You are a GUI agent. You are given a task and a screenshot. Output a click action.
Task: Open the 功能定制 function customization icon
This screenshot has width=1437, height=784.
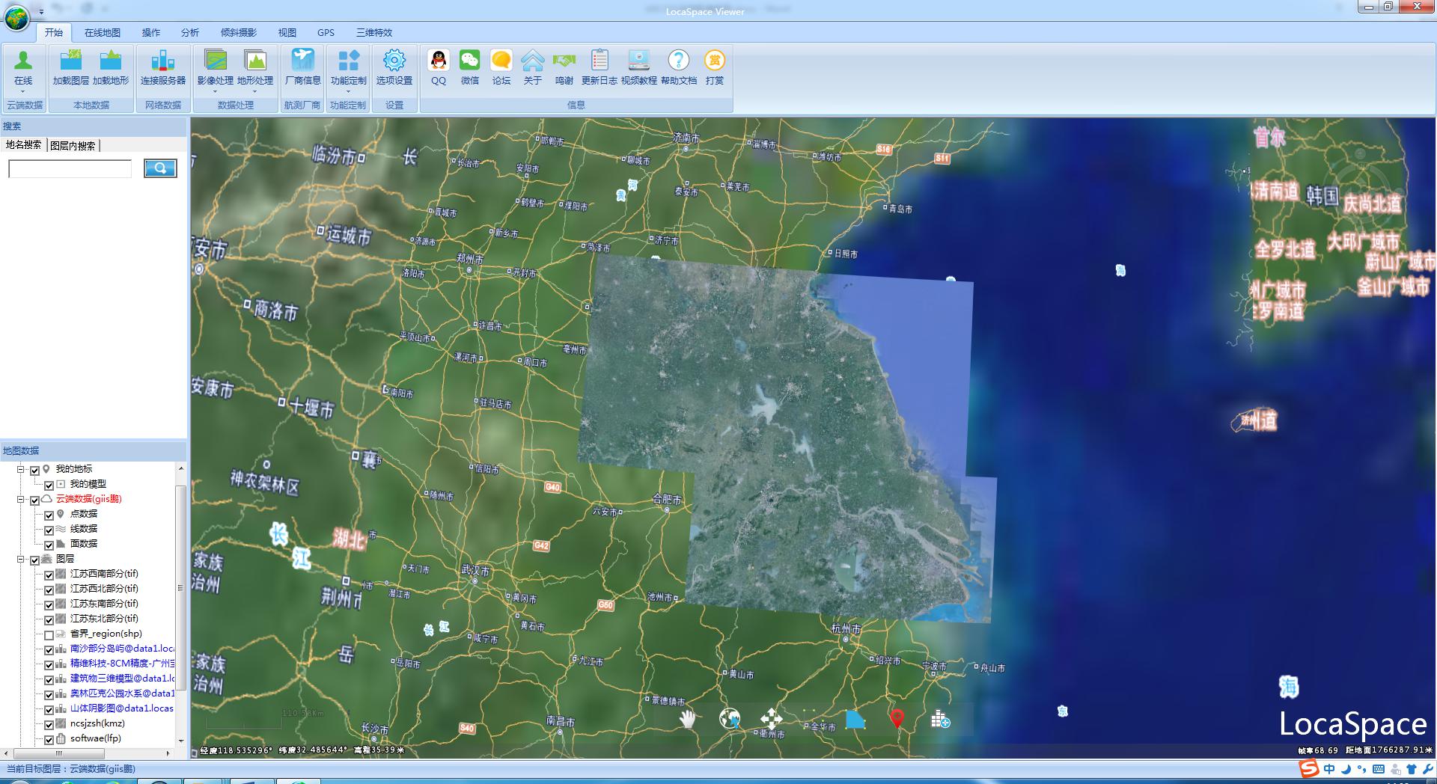(x=349, y=61)
